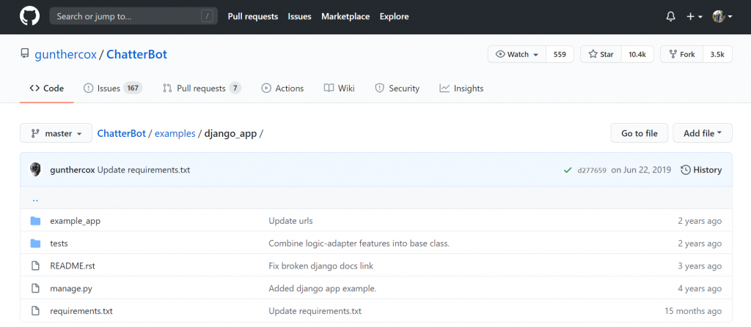Go up to the parent directory (..)

pyautogui.click(x=35, y=198)
